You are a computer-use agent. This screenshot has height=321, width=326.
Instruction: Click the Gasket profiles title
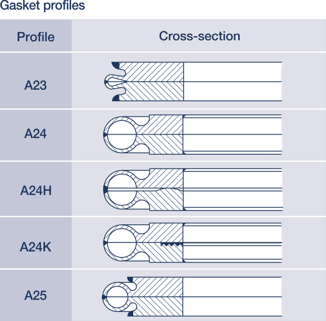pos(42,5)
